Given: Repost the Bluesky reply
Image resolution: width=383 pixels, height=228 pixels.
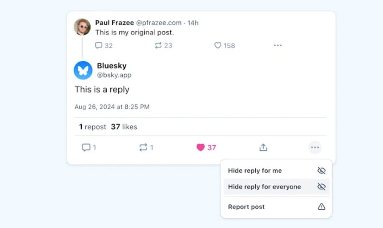Looking at the screenshot, I should click(x=143, y=147).
